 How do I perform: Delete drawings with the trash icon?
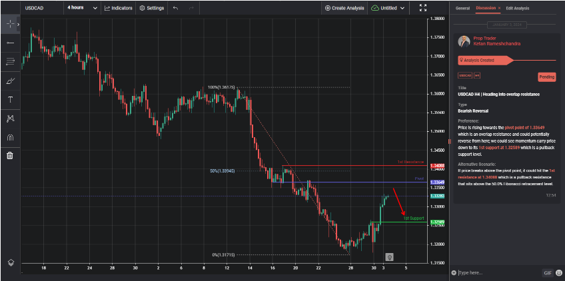10,156
